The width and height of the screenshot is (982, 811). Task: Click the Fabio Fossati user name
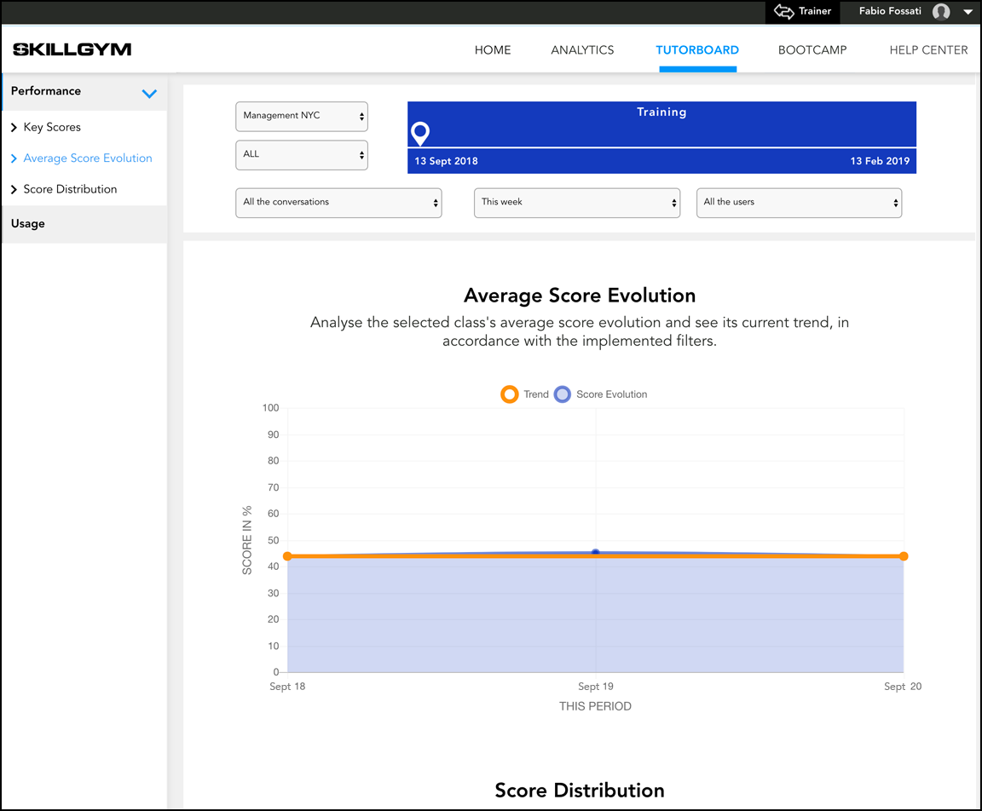[x=890, y=11]
